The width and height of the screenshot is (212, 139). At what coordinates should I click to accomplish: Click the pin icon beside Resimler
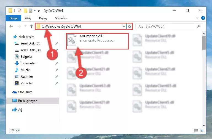57,77
